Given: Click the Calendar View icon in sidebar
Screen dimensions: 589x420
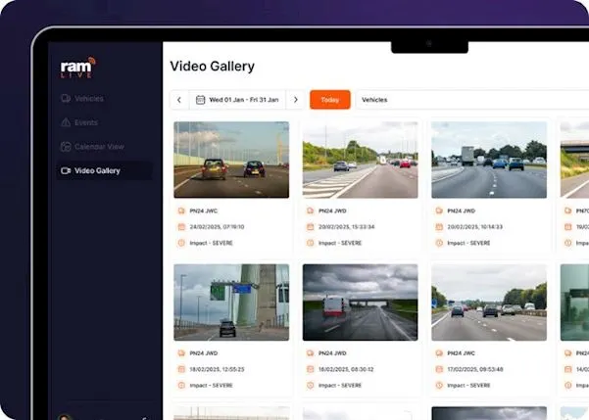Looking at the screenshot, I should coord(66,147).
